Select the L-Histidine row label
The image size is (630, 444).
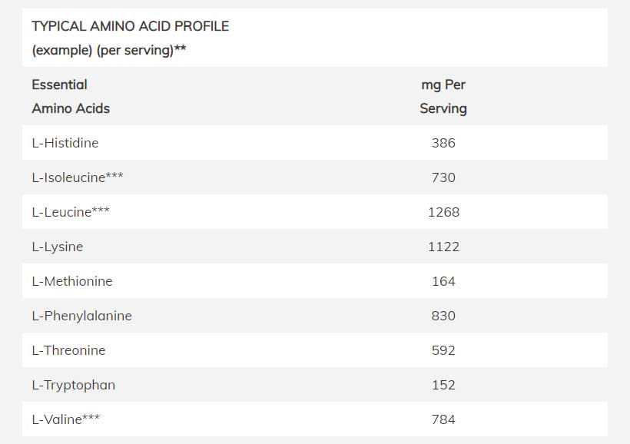click(65, 143)
